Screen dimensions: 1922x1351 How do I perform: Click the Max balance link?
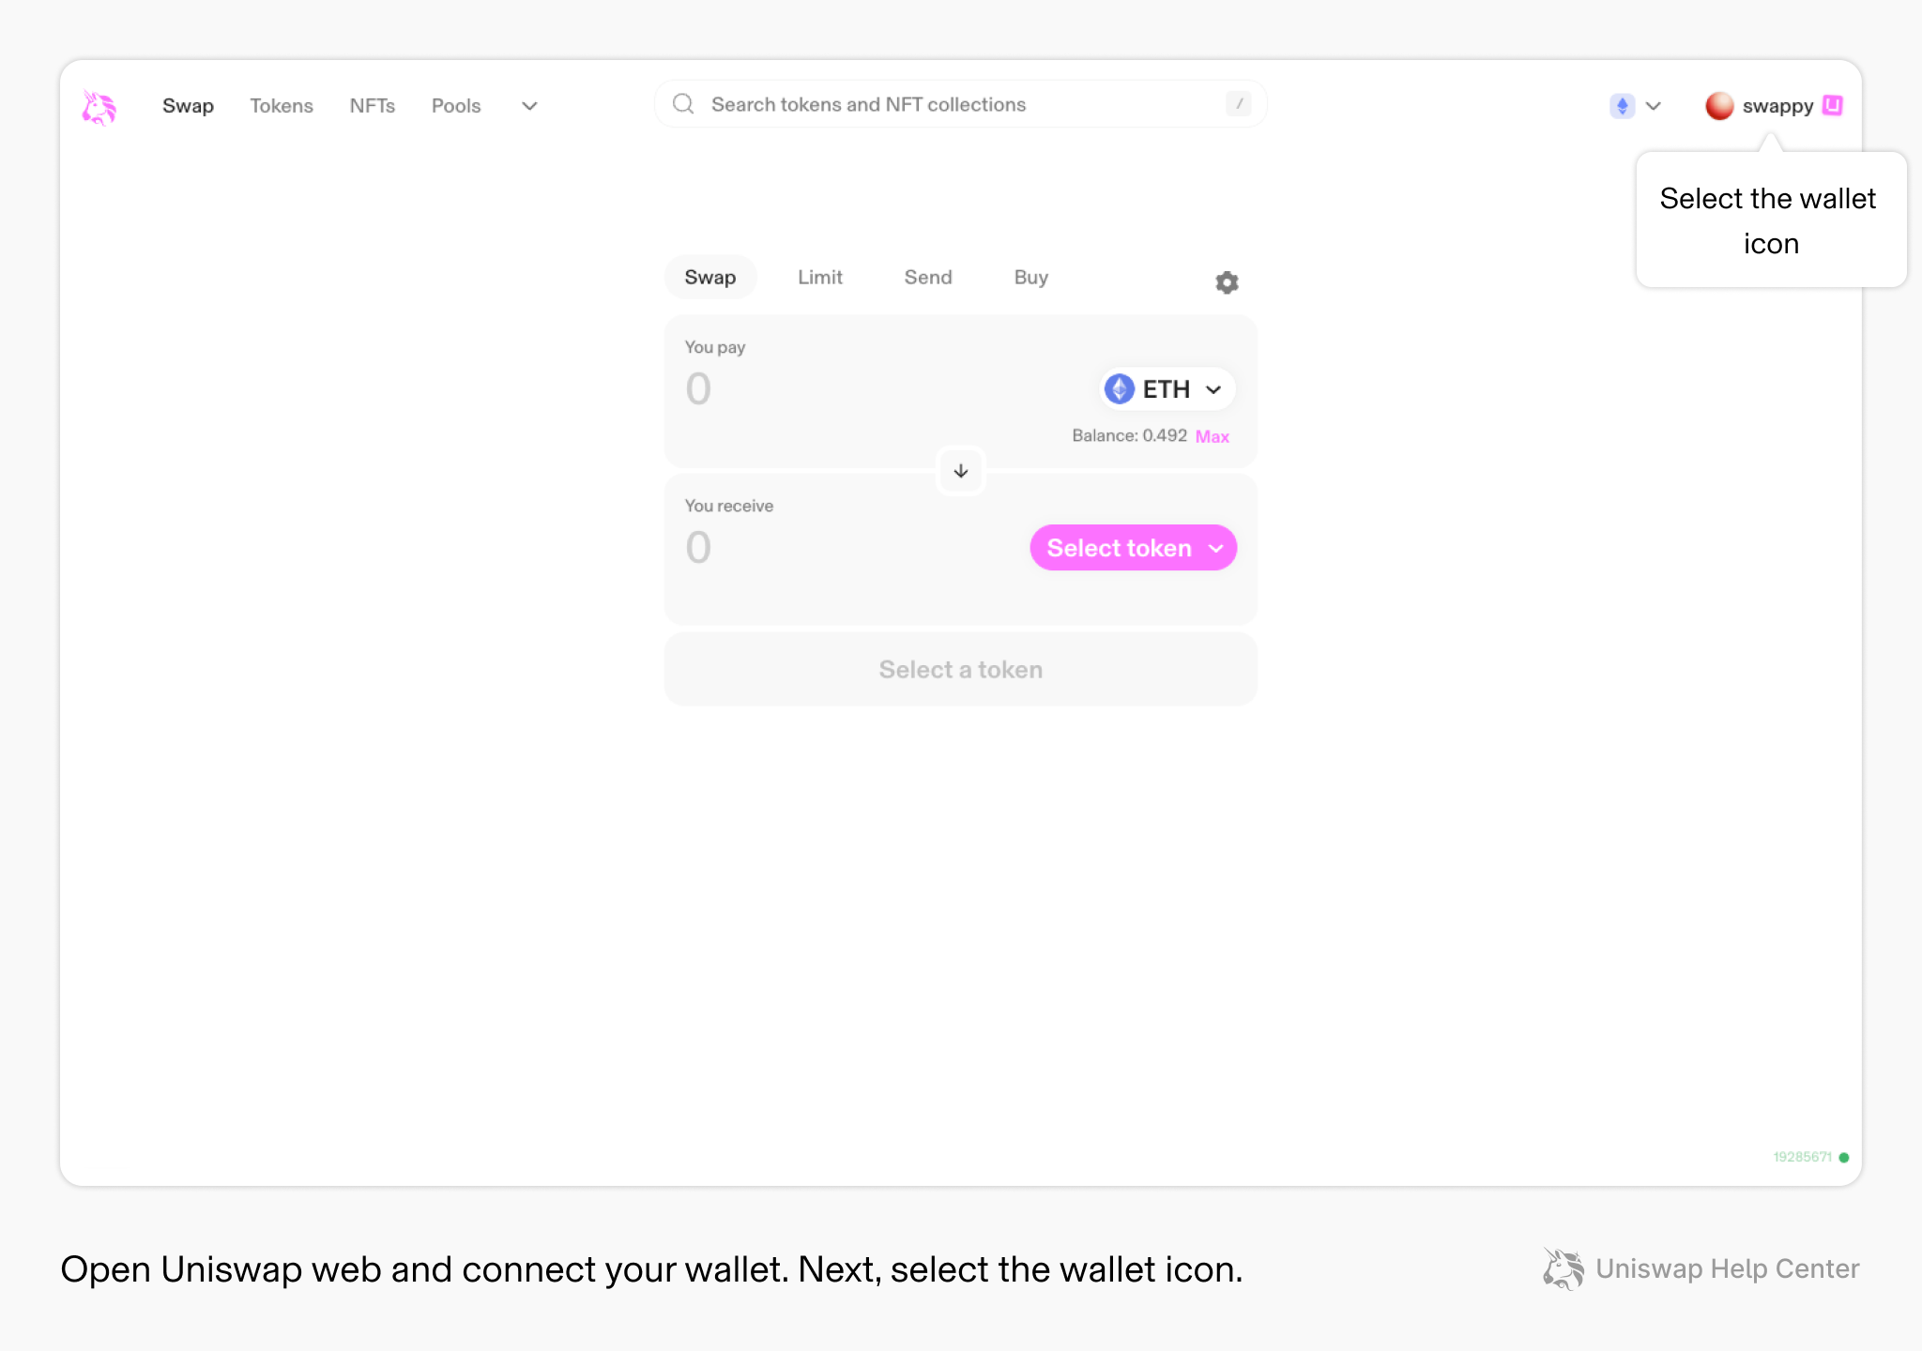(1213, 436)
